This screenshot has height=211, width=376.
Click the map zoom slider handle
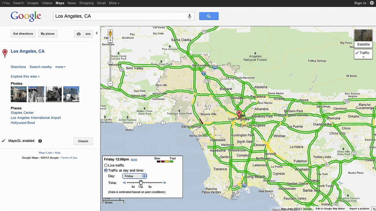tap(110, 63)
